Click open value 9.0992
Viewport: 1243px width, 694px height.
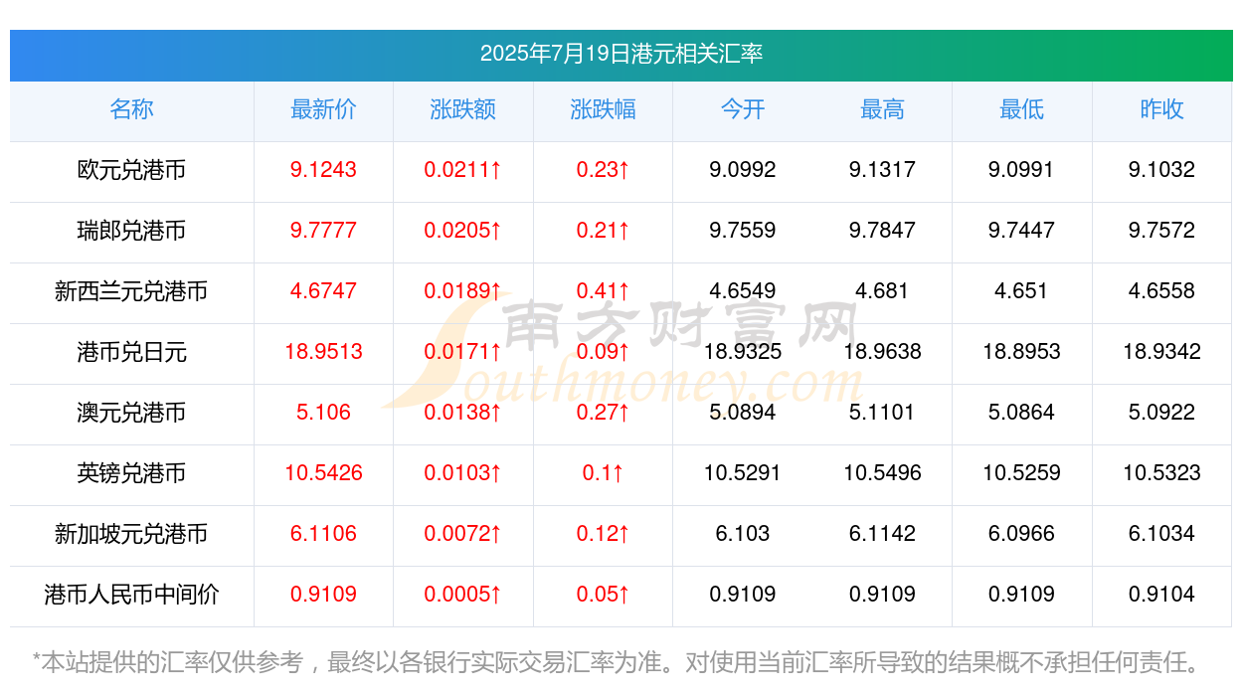pyautogui.click(x=743, y=170)
